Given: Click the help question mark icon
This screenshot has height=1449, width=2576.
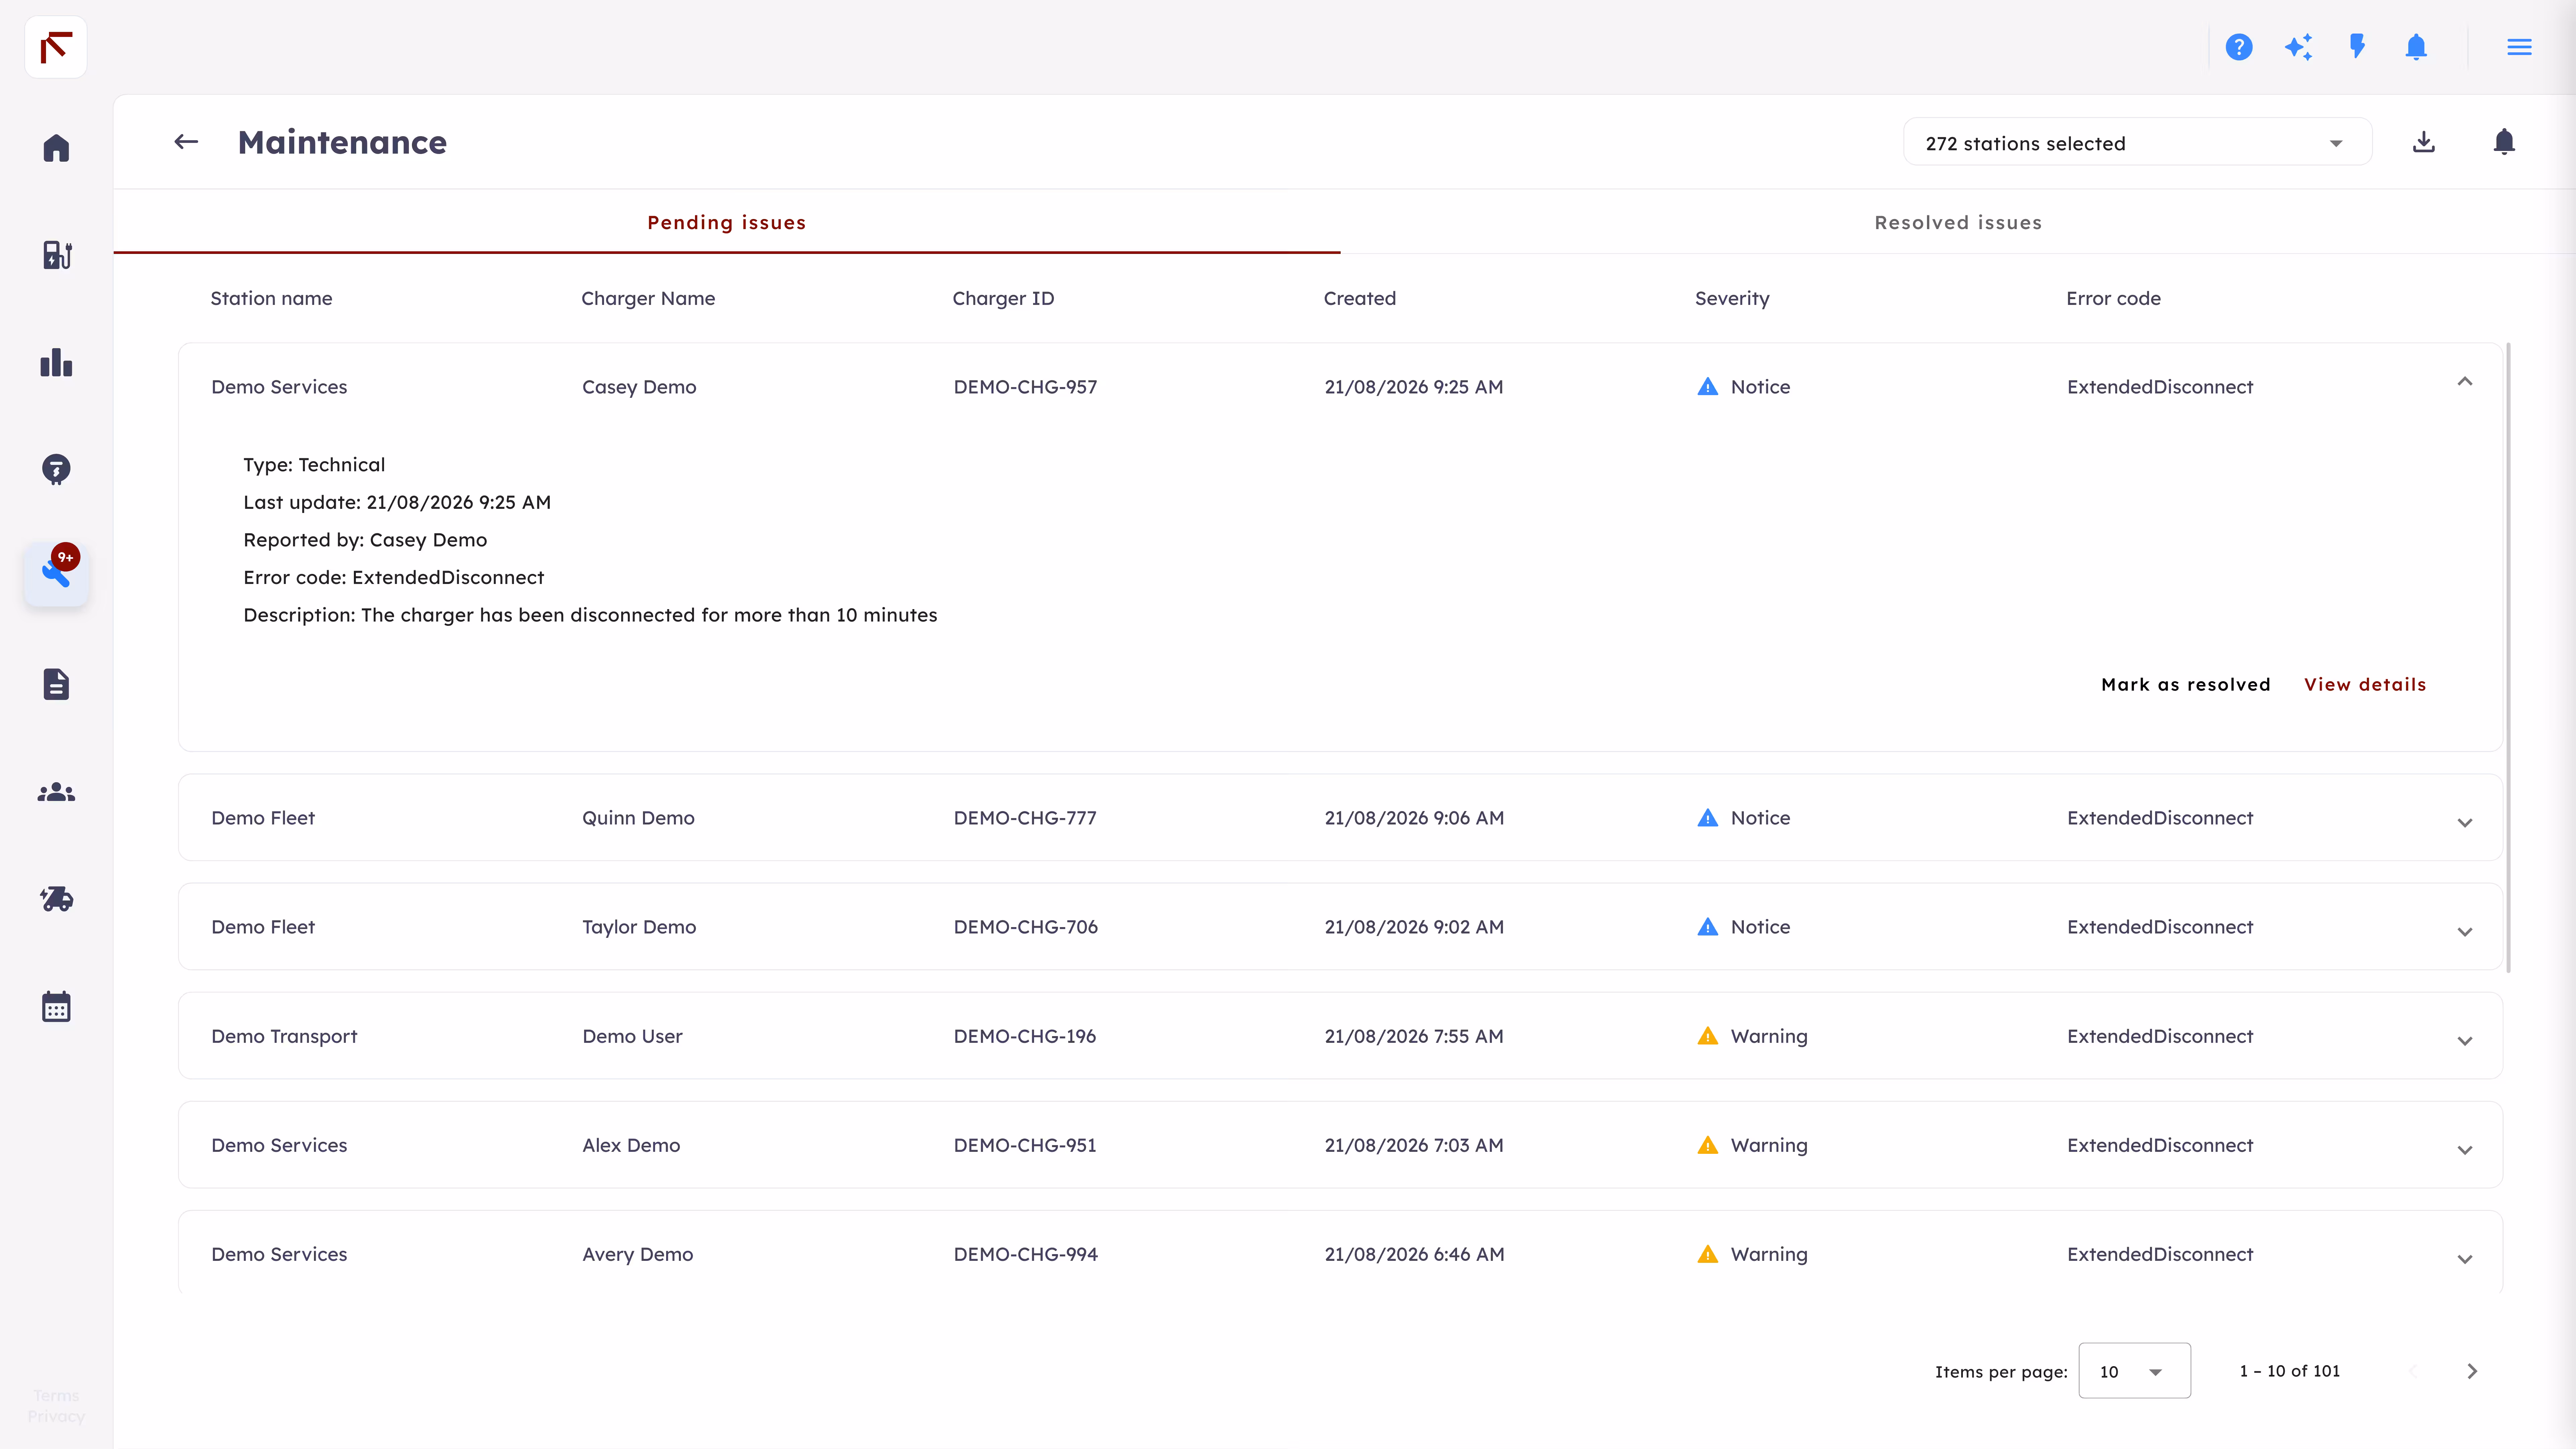Looking at the screenshot, I should pos(2239,47).
